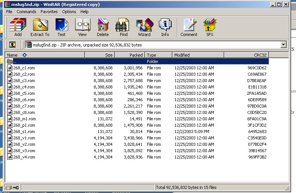Click the Extract To toolbar icon
296x193 pixels.
[40, 27]
